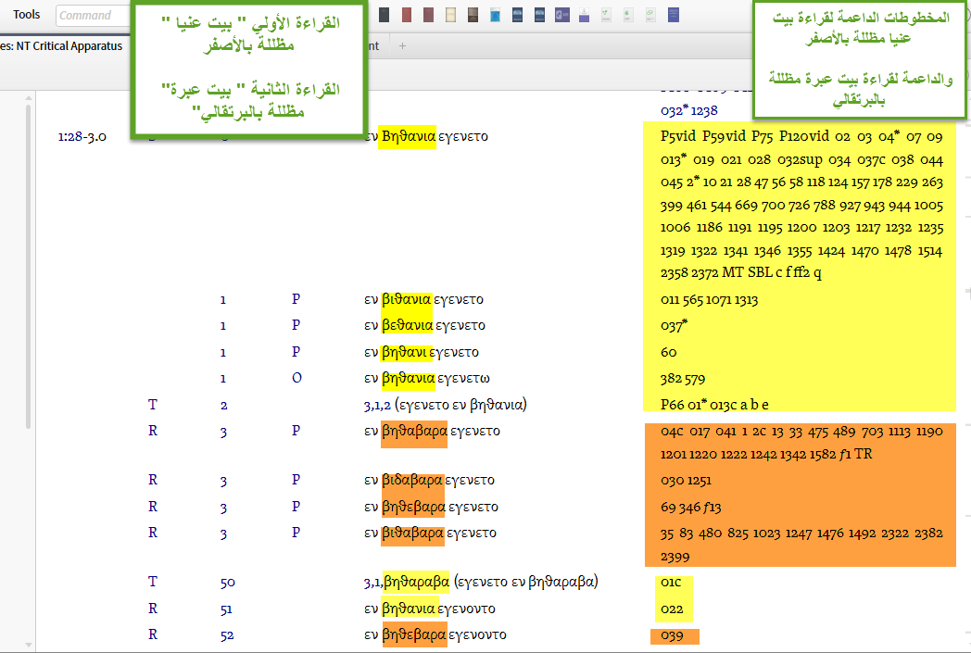Click the up arrow on the left scrollbar
The image size is (971, 653).
tap(28, 98)
